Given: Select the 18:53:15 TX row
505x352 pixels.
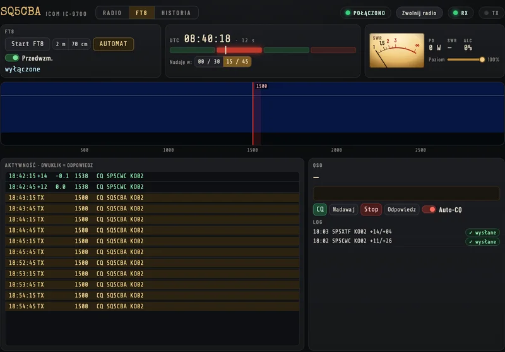Looking at the screenshot, I should pos(152,274).
